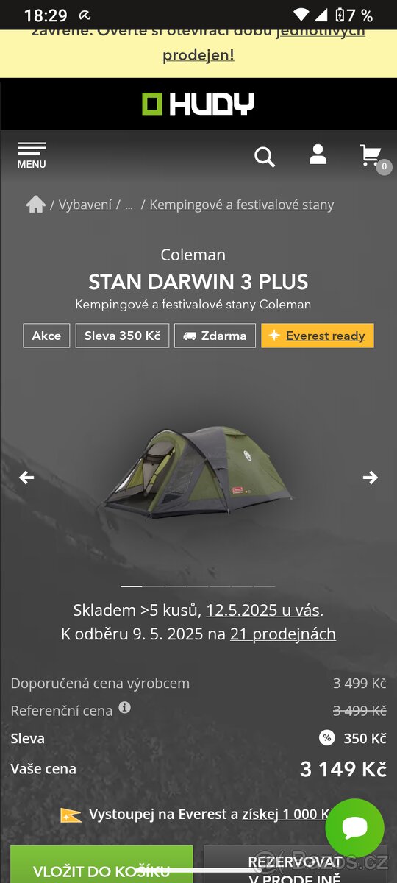Tap the Akce tag
Screen dimensions: 397x883
(46, 336)
